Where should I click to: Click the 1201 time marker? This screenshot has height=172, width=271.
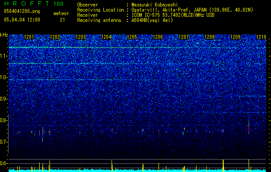[x=29, y=37]
